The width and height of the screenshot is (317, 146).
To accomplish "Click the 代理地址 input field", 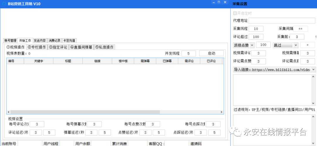I will [x=282, y=21].
